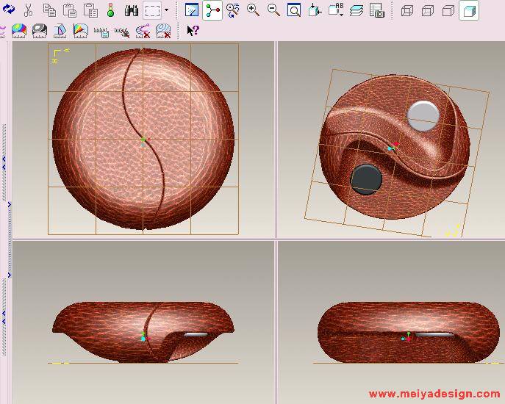The image size is (505, 404).
Task: Click the Paste clipboard icon
Action: tap(70, 10)
